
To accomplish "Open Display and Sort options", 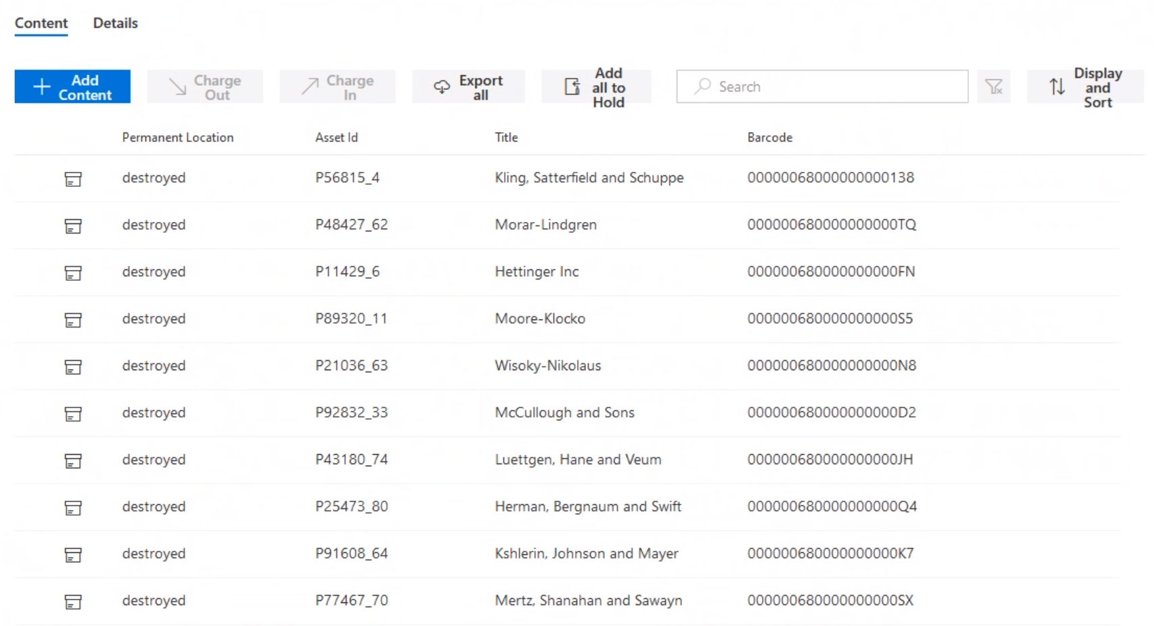I will pos(1085,87).
